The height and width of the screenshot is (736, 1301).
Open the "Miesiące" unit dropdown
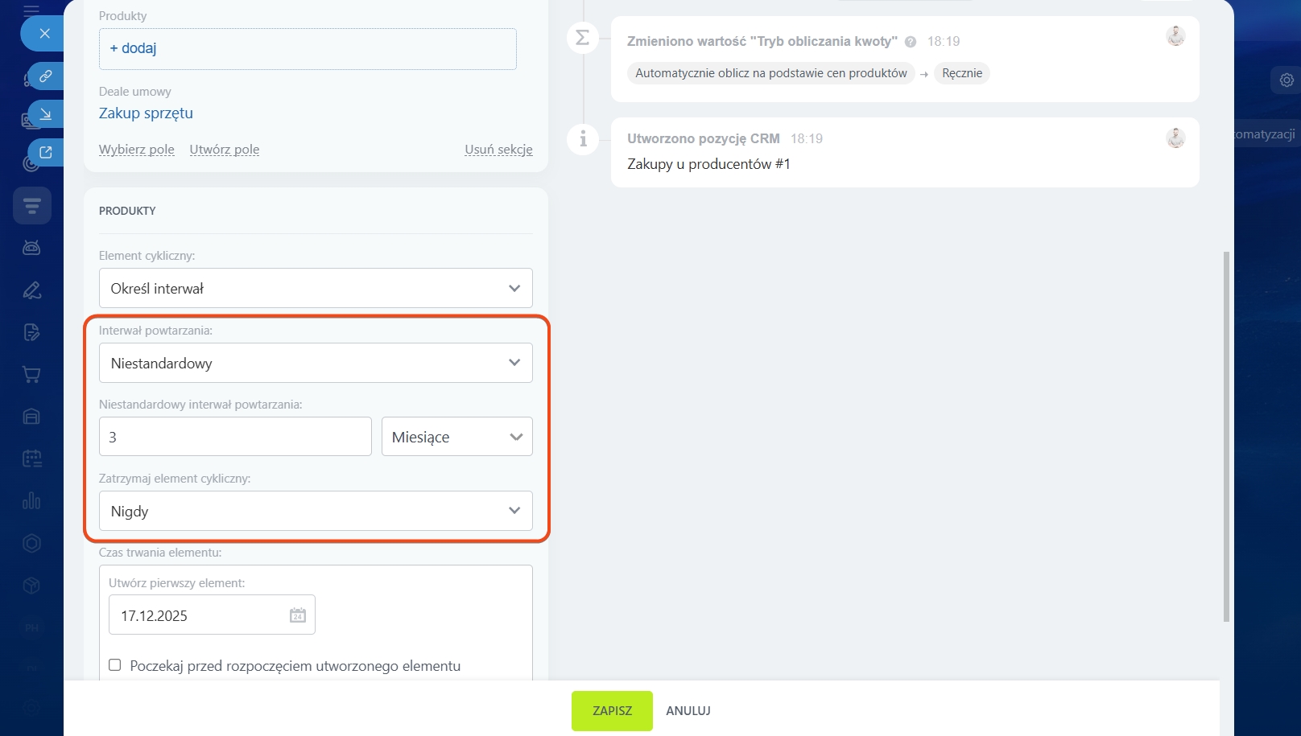pyautogui.click(x=456, y=437)
